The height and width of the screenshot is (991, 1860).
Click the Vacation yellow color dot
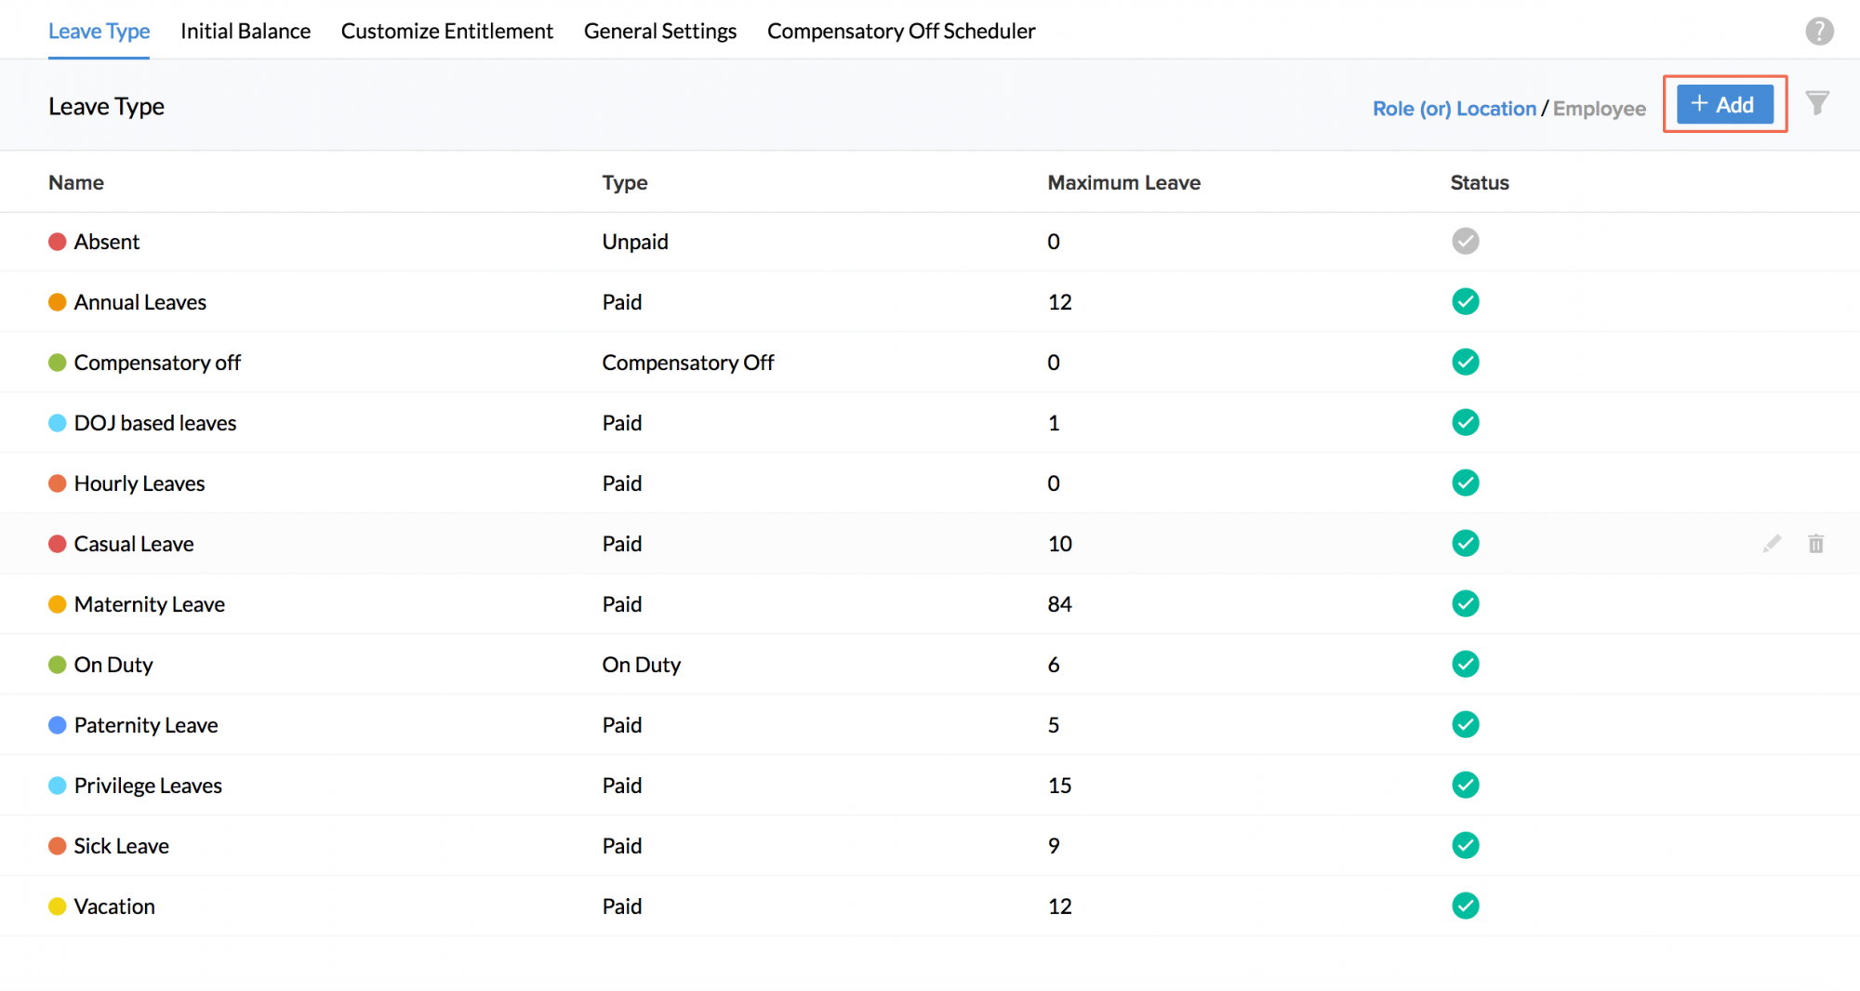click(x=58, y=906)
